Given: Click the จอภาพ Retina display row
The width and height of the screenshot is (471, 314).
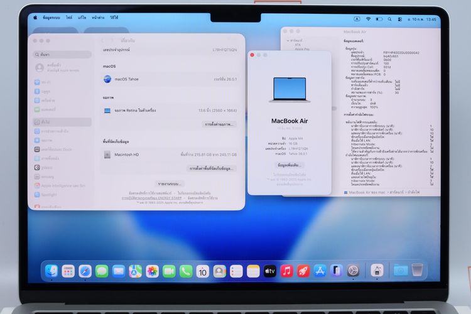Looking at the screenshot, I should [170, 111].
